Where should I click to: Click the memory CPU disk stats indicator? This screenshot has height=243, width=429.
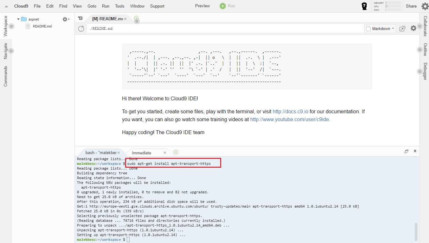pos(387,6)
